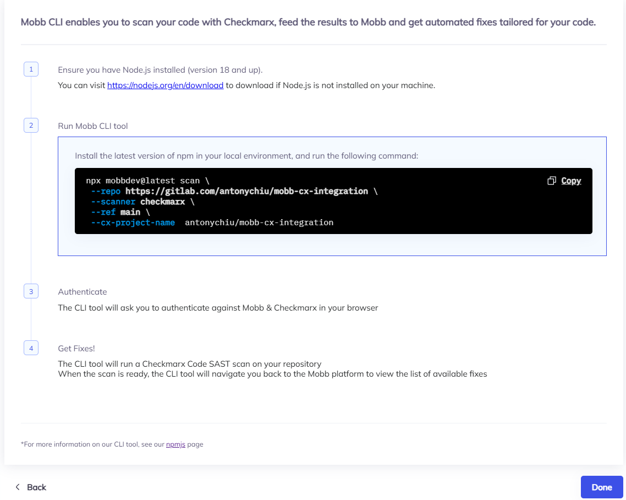Click the '--cx-project-name' flag in code
This screenshot has width=626, height=500.
click(133, 222)
